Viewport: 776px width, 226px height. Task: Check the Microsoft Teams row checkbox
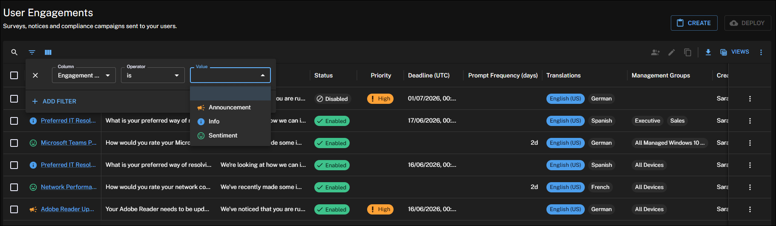click(x=14, y=143)
